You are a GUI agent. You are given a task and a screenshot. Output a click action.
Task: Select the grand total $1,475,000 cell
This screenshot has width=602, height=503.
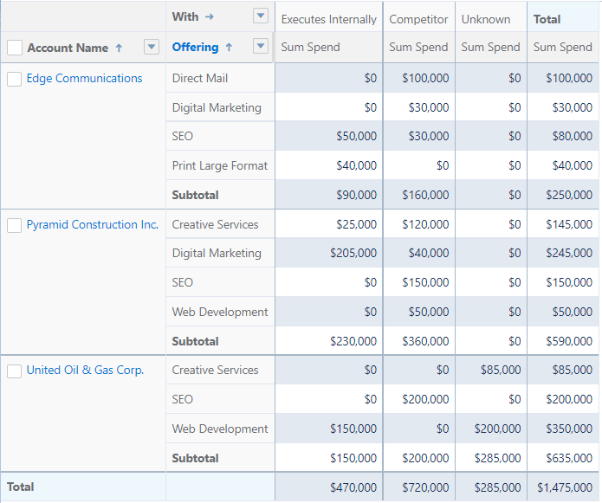[564, 487]
